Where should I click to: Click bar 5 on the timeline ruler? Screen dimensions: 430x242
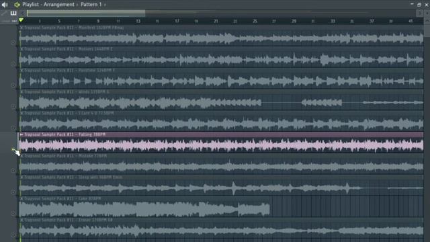pyautogui.click(x=59, y=21)
